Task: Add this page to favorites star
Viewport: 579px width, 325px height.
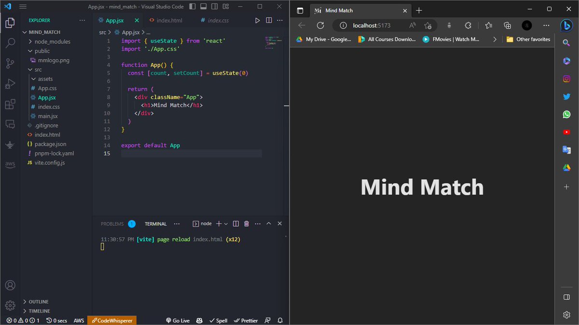Action: pos(428,26)
